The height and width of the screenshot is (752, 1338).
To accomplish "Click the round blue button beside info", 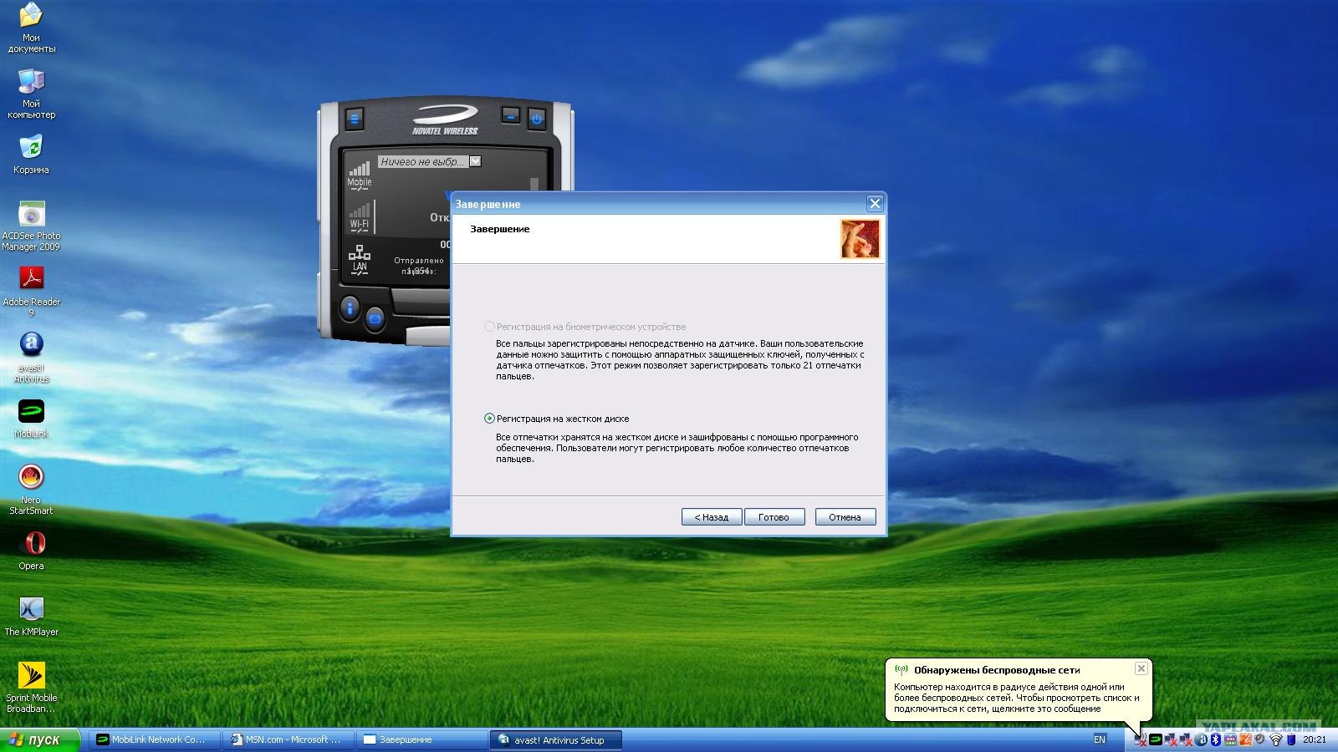I will [375, 318].
